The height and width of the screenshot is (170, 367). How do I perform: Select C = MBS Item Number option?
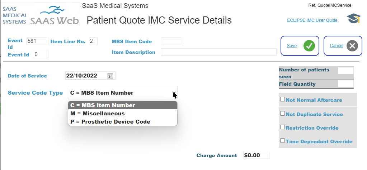tap(123, 105)
